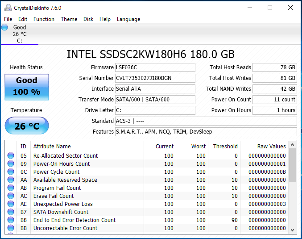Open the File menu
The width and height of the screenshot is (302, 239).
tap(8, 19)
